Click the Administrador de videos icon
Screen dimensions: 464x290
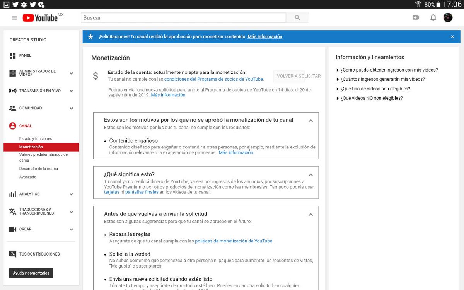[12, 73]
